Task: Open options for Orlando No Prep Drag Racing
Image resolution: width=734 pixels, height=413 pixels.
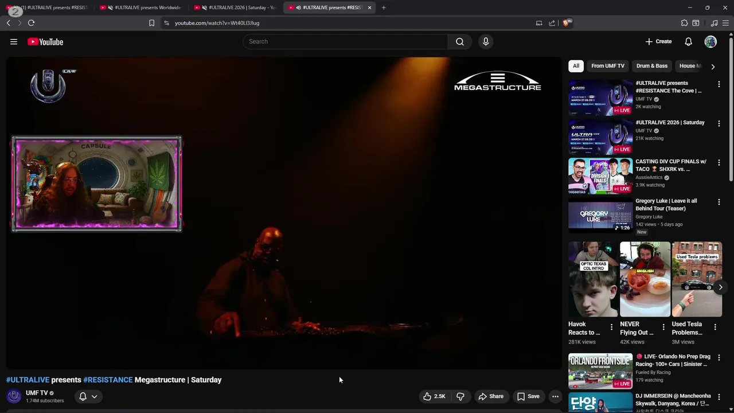Action: click(719, 358)
